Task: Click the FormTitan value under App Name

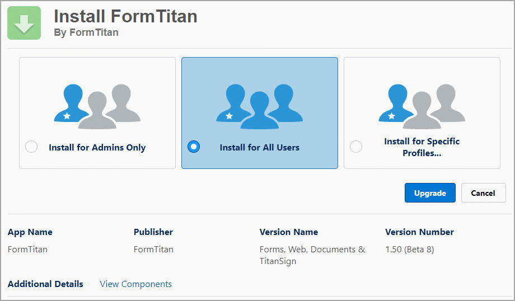Action: (x=27, y=250)
